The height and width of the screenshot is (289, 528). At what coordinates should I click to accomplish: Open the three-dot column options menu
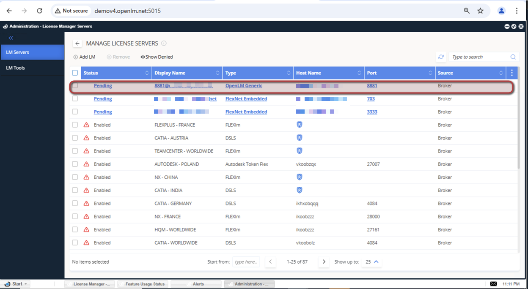coord(512,73)
